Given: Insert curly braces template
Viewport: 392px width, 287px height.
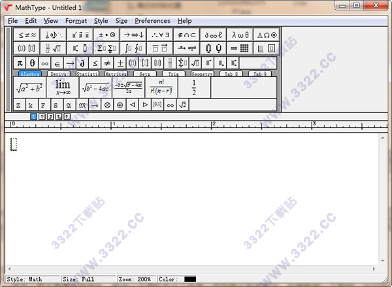Looking at the screenshot, I should 157,63.
